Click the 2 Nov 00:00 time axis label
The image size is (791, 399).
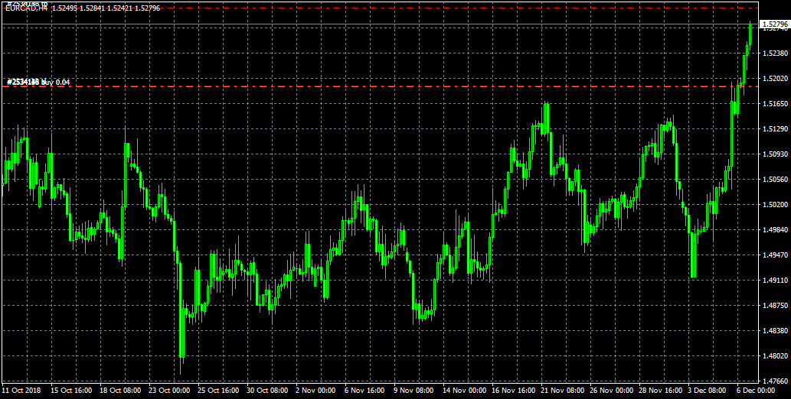click(315, 390)
